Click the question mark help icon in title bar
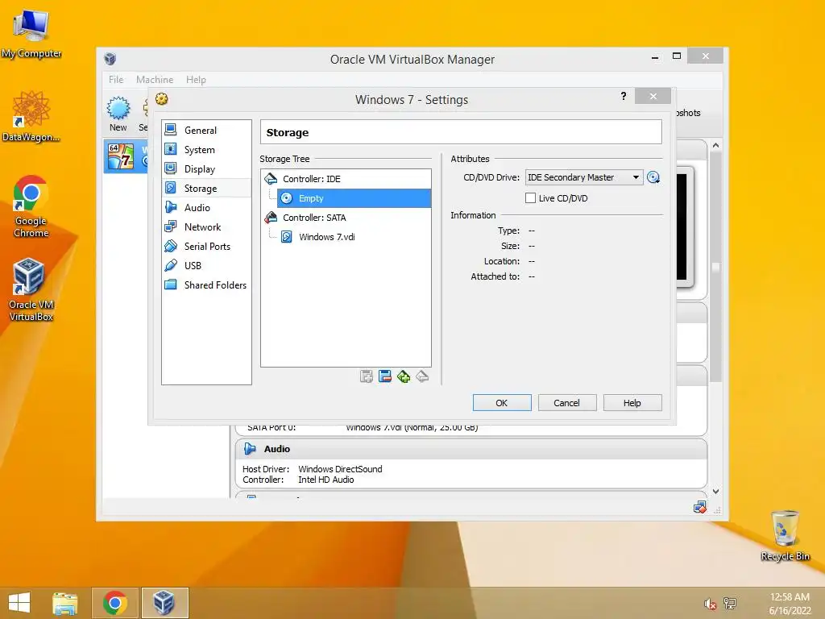The height and width of the screenshot is (619, 825). coord(624,96)
